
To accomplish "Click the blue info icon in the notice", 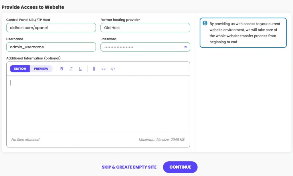I will coord(205,23).
